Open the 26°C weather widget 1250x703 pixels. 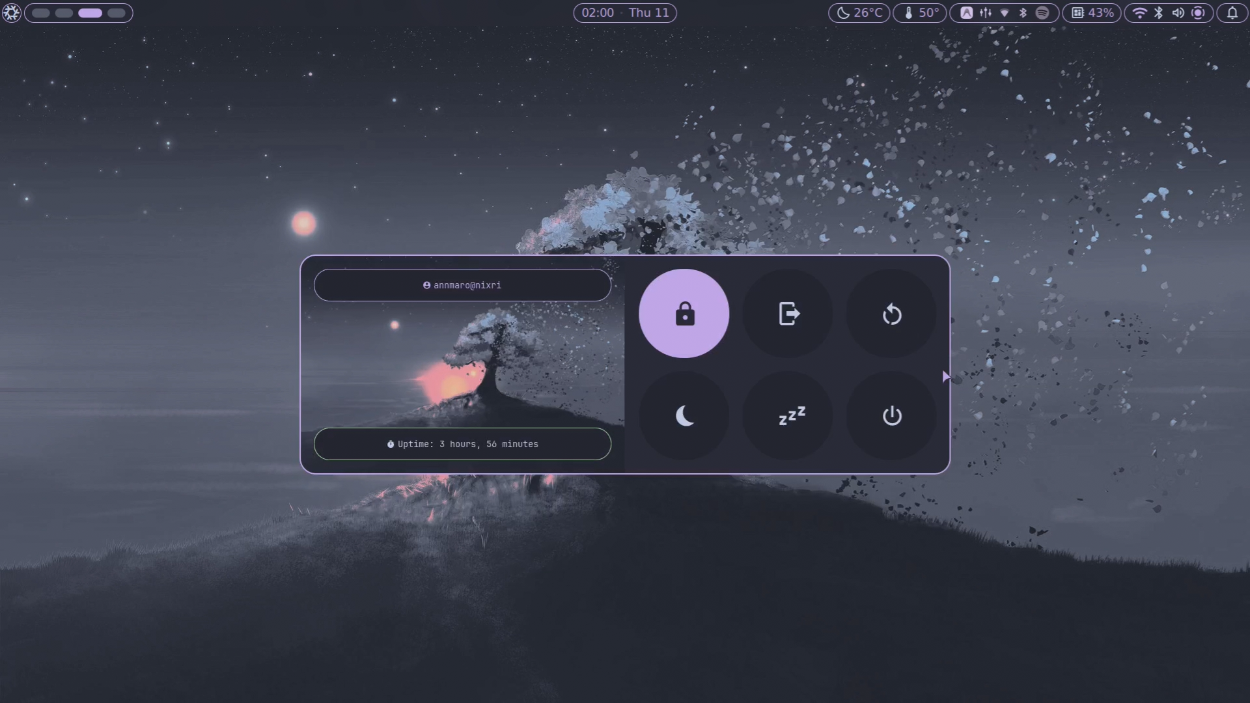(x=859, y=13)
